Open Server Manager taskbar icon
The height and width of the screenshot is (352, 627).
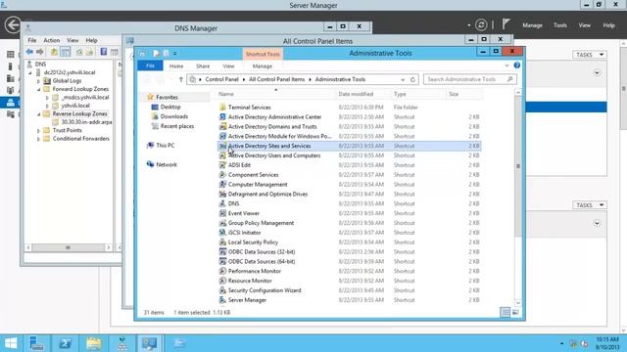(37, 343)
